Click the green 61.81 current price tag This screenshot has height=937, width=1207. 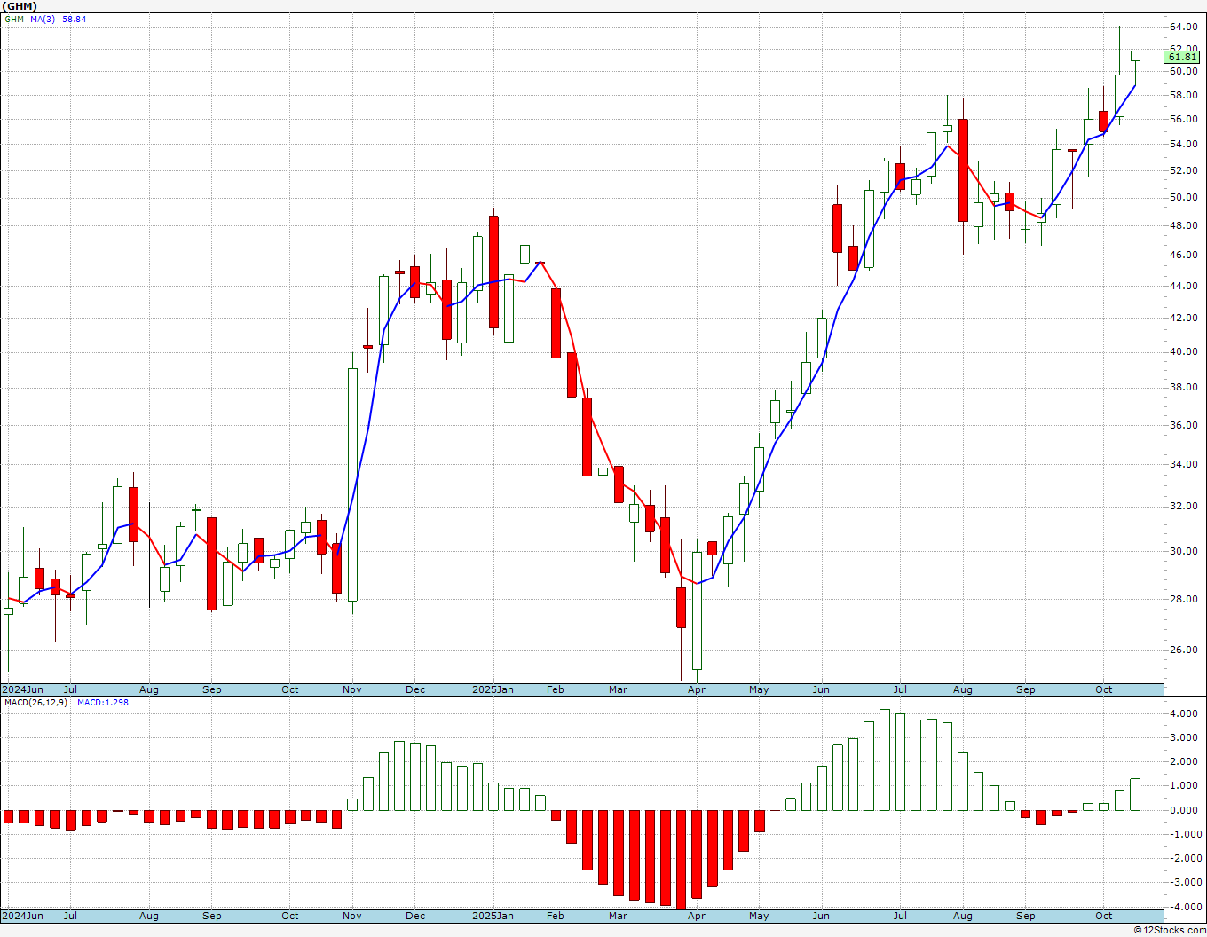point(1184,57)
